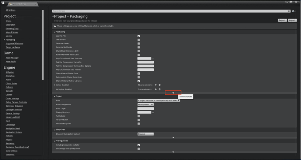Open Blueprint Nativization Method dropdown
This screenshot has height=160, width=301.
pyautogui.click(x=146, y=134)
